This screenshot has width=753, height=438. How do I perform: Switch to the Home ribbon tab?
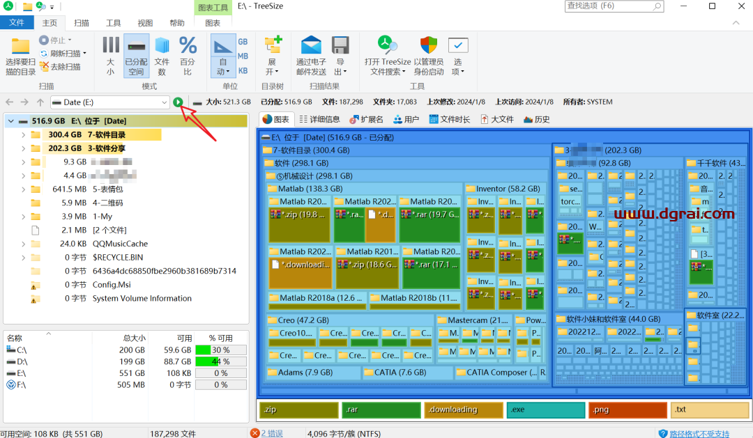click(x=50, y=23)
